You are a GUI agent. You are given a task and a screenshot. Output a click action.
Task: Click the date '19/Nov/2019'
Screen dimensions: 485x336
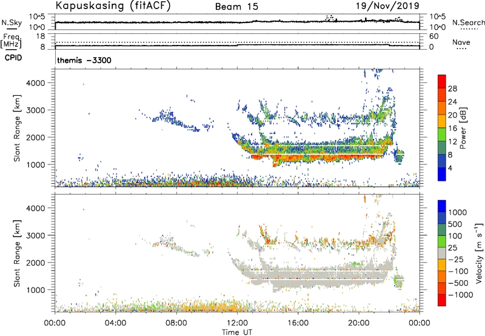point(387,5)
